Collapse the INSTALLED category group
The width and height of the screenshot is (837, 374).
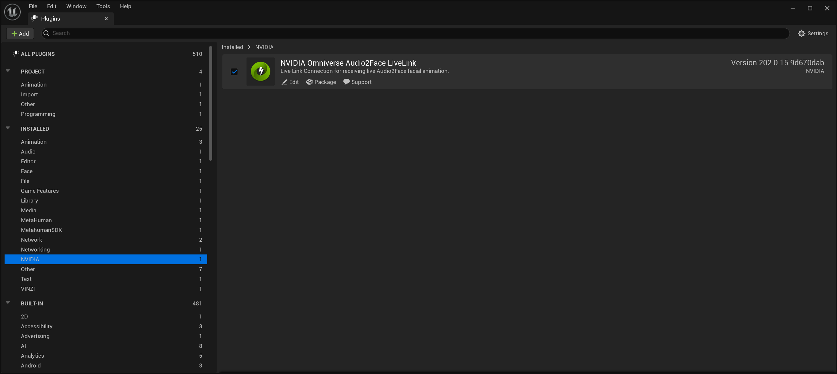[x=8, y=128]
